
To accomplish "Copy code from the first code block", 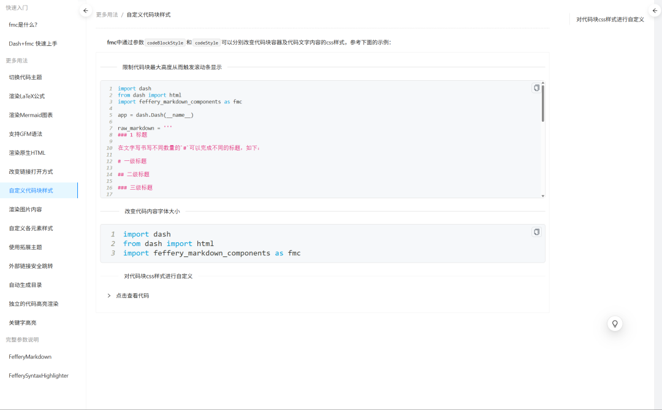I will click(536, 88).
